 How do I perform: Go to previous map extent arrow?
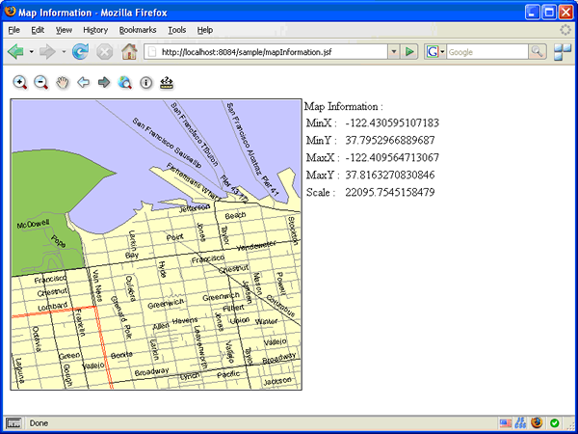click(x=83, y=82)
